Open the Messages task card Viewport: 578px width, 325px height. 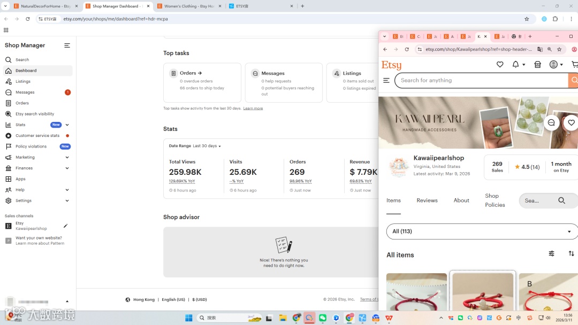(284, 82)
